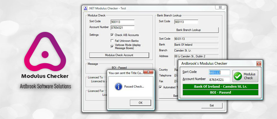Close the Ardbrook's Modulus Checker window
The height and width of the screenshot is (119, 277).
point(259,63)
